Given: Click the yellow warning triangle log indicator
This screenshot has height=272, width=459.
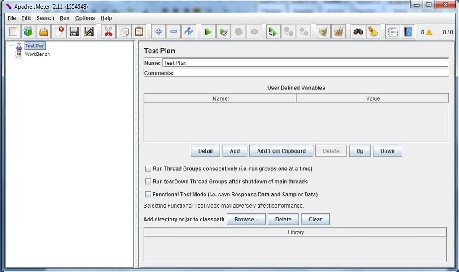Looking at the screenshot, I should pos(429,32).
